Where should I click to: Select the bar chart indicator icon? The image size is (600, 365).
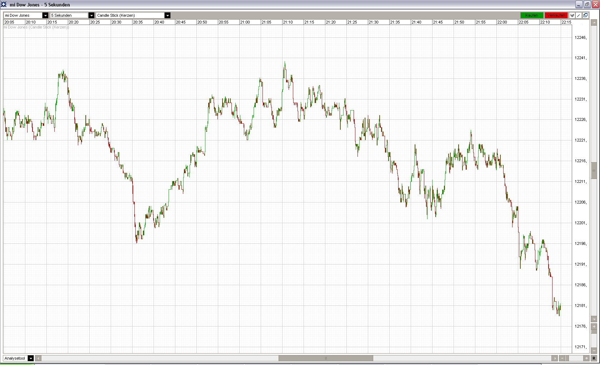[x=572, y=15]
